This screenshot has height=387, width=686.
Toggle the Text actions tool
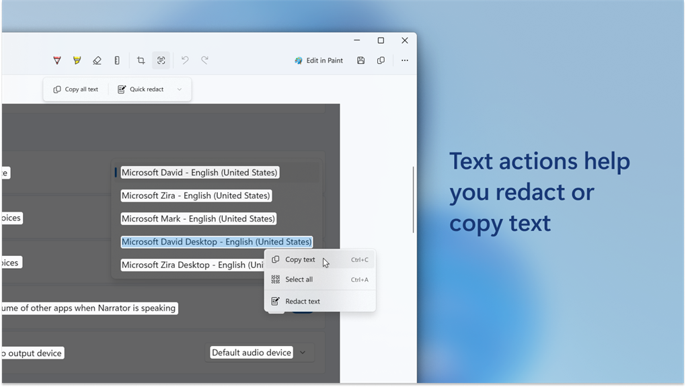pos(161,60)
